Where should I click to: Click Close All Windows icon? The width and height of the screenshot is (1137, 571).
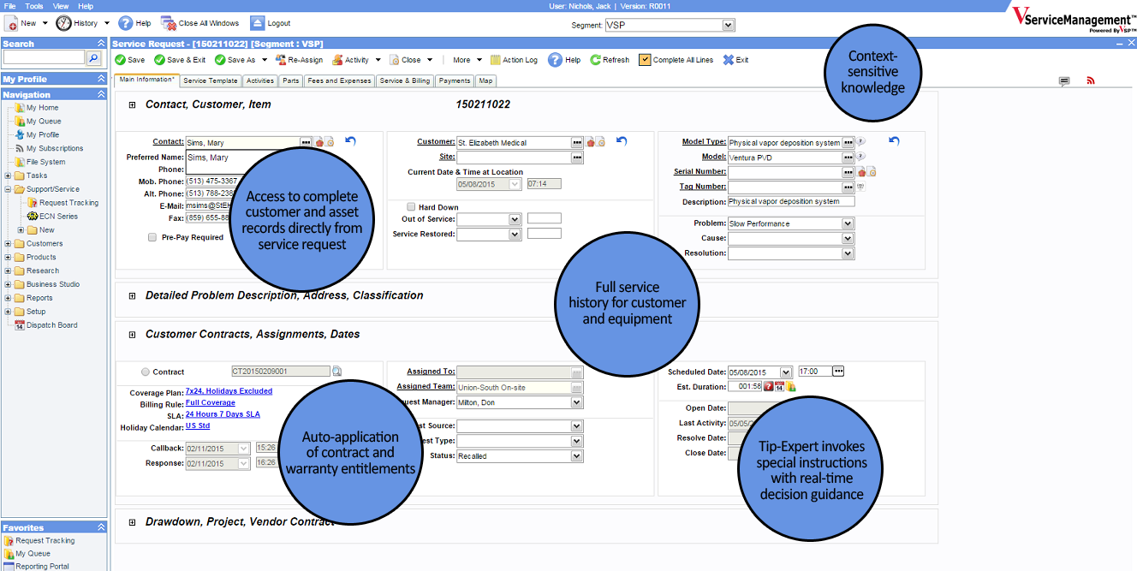click(167, 23)
